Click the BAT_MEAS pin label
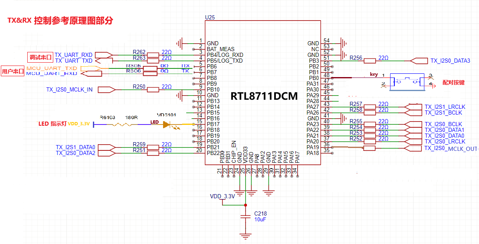 [x=221, y=49]
